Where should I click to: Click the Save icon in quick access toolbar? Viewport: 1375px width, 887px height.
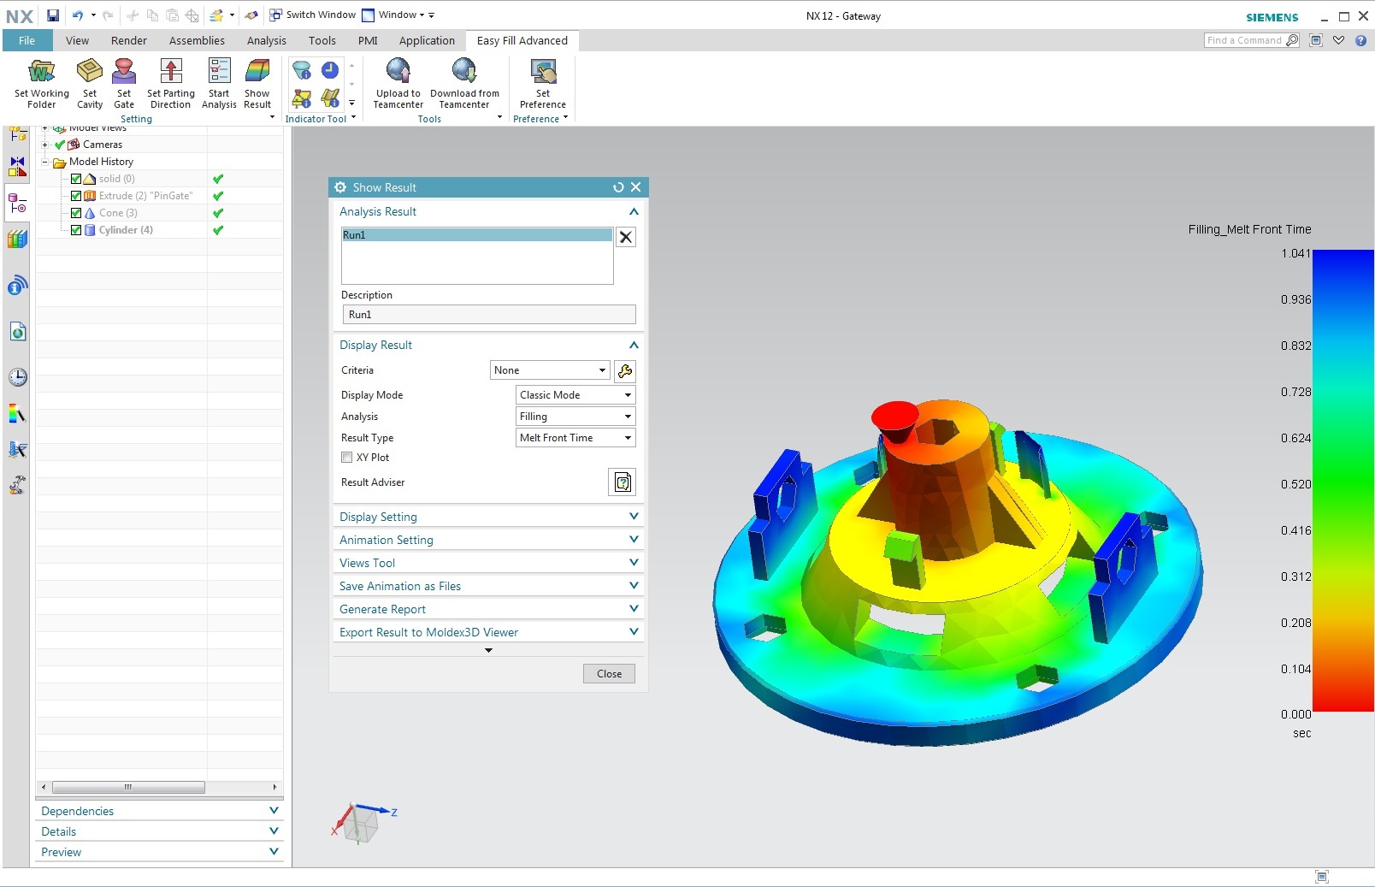point(53,15)
